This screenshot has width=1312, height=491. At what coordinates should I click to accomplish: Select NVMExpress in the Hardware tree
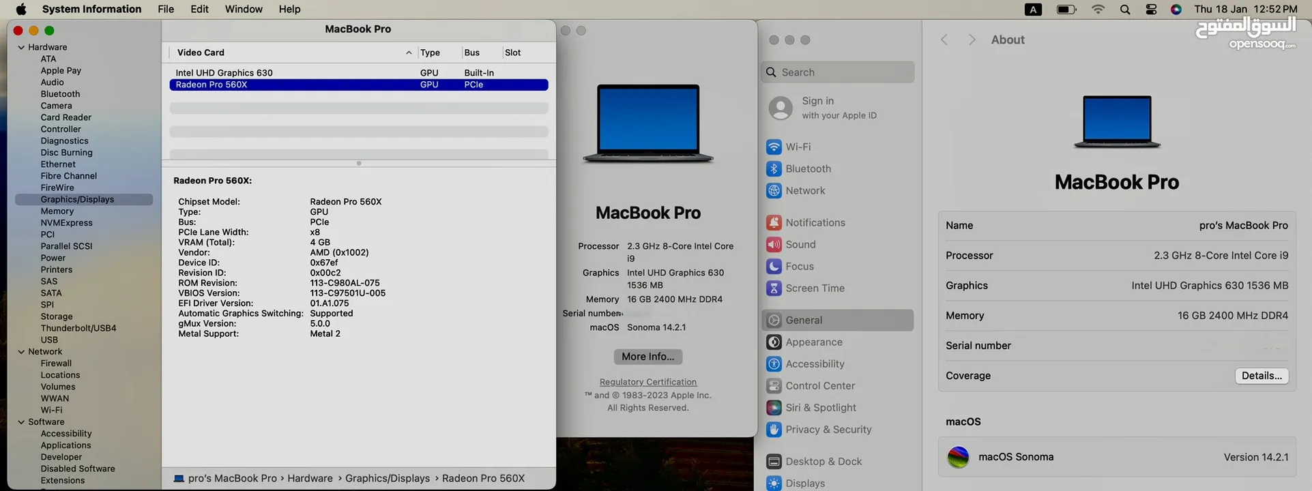point(66,223)
